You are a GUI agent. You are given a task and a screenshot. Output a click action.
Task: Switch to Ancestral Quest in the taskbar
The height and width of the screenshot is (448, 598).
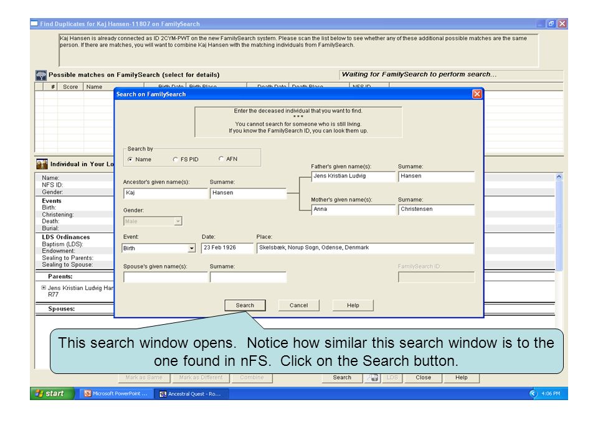point(192,394)
